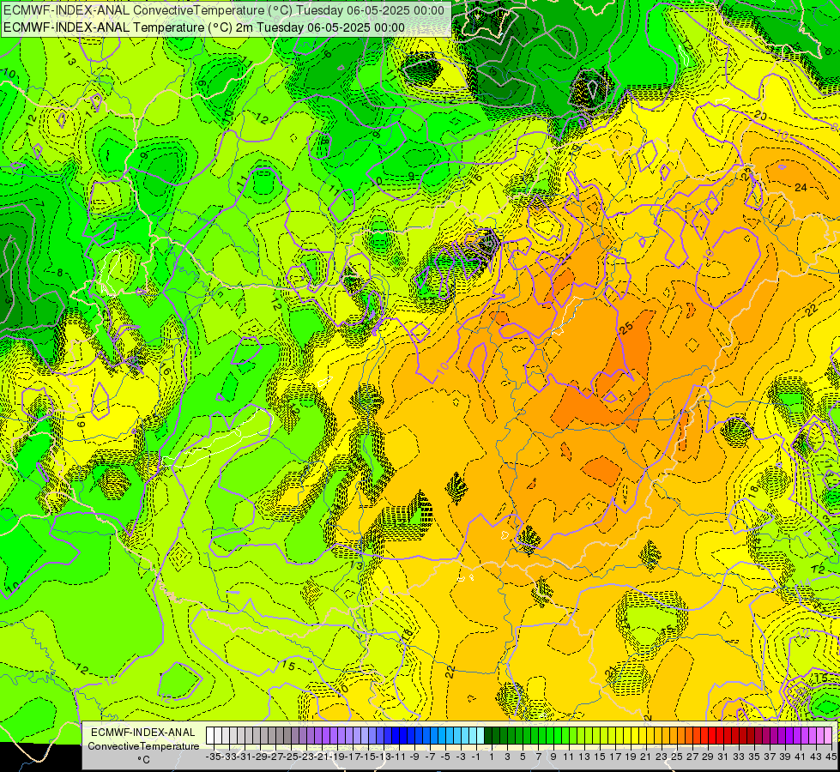
Task: Click the 25 contour label on the map
Action: [x=626, y=327]
